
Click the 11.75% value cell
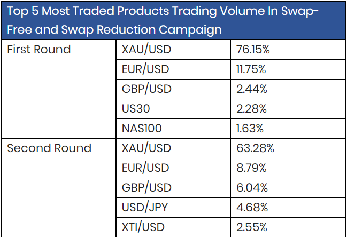pos(251,69)
